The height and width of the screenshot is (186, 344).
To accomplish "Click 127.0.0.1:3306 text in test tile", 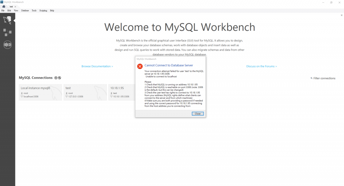I will click(x=76, y=97).
